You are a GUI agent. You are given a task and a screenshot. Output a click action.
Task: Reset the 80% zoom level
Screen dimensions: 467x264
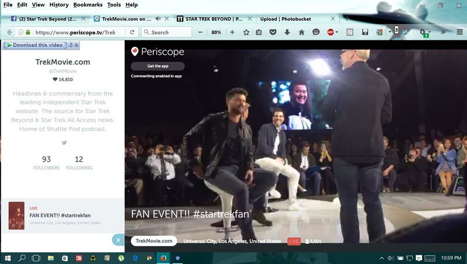216,32
